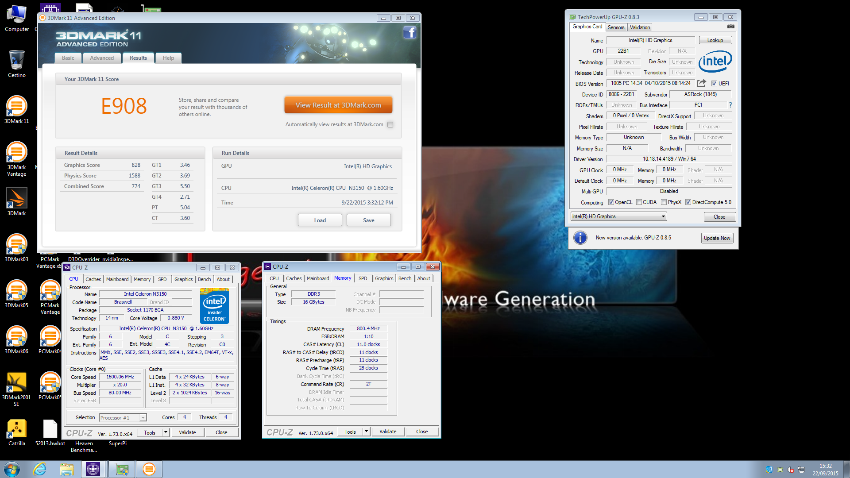Click the GPU-Z Name field 'Intel(R) HD Graphics'

650,40
